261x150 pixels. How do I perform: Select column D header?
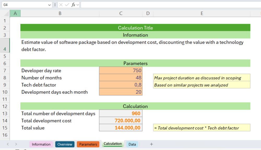click(148, 14)
